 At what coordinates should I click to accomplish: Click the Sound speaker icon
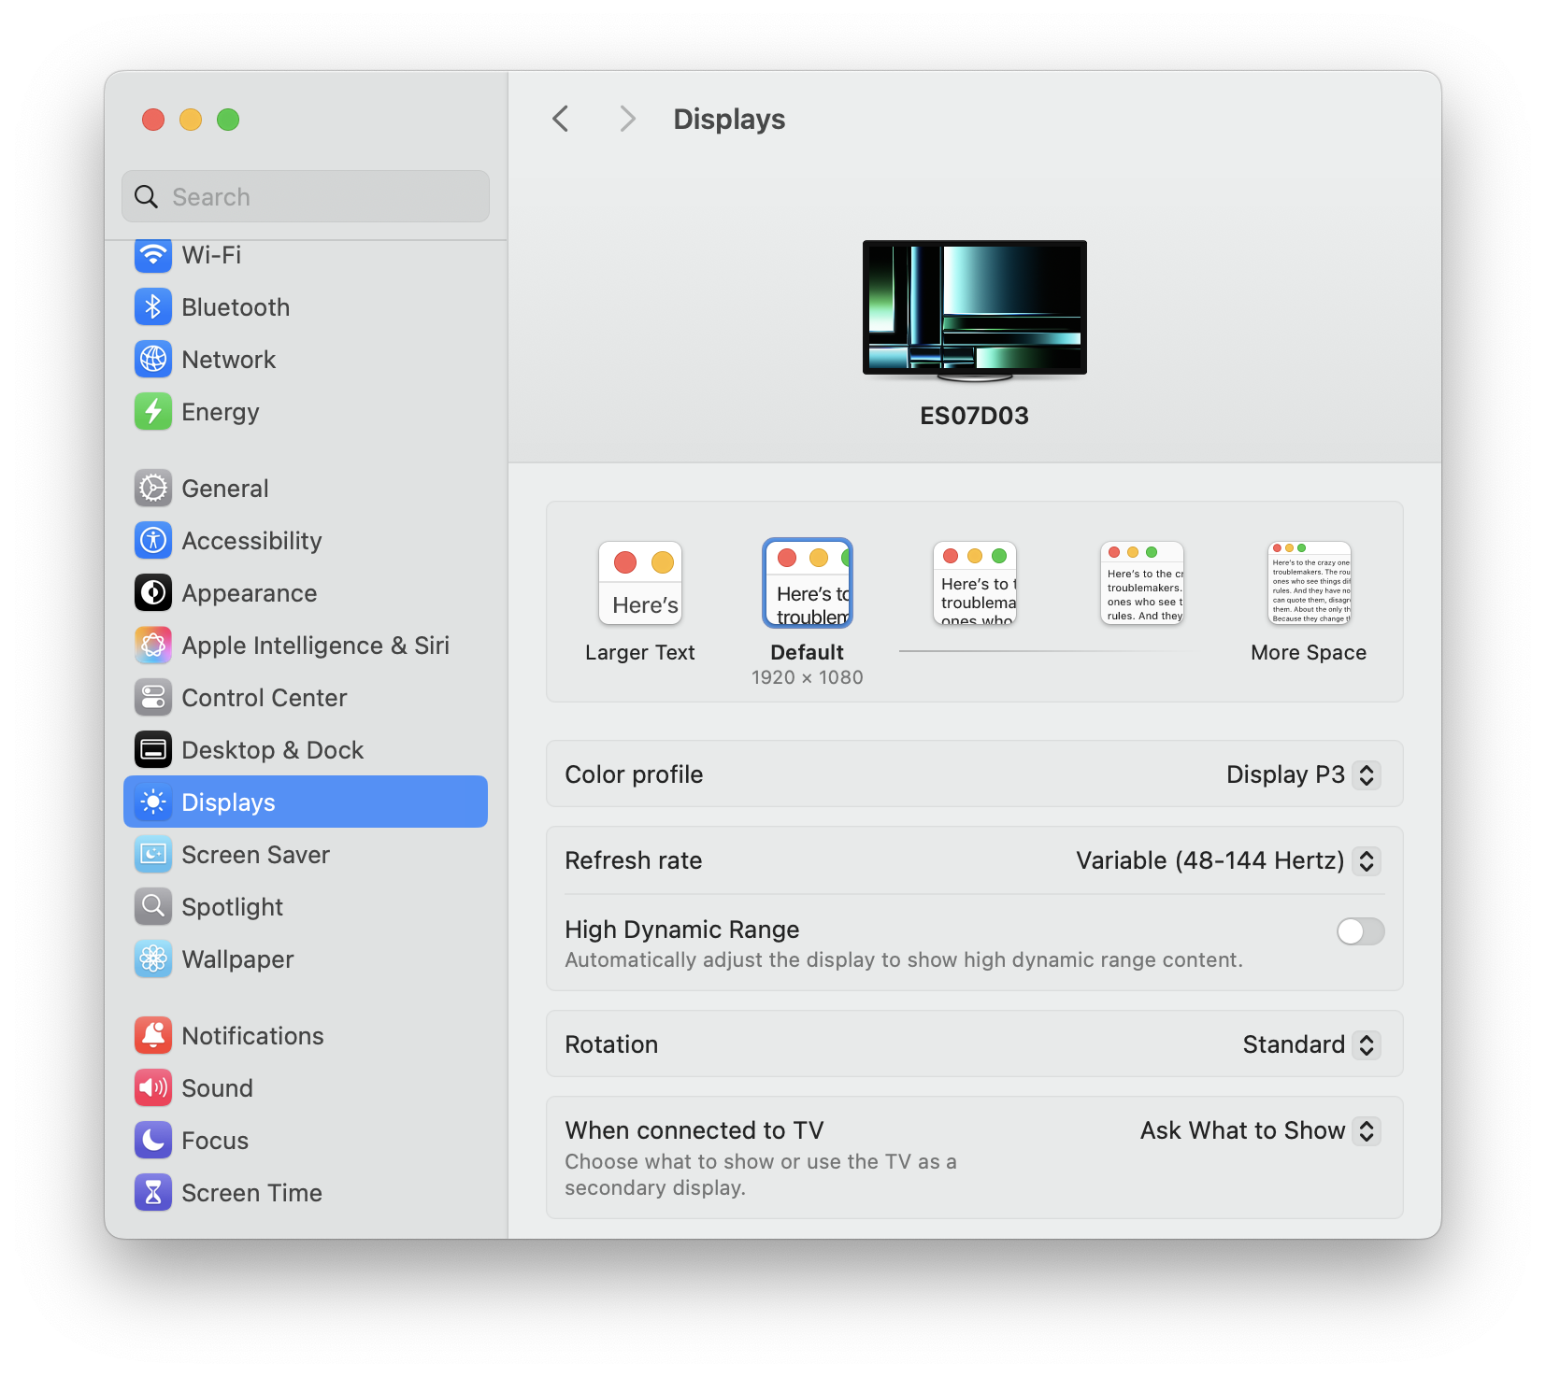pos(153,1087)
